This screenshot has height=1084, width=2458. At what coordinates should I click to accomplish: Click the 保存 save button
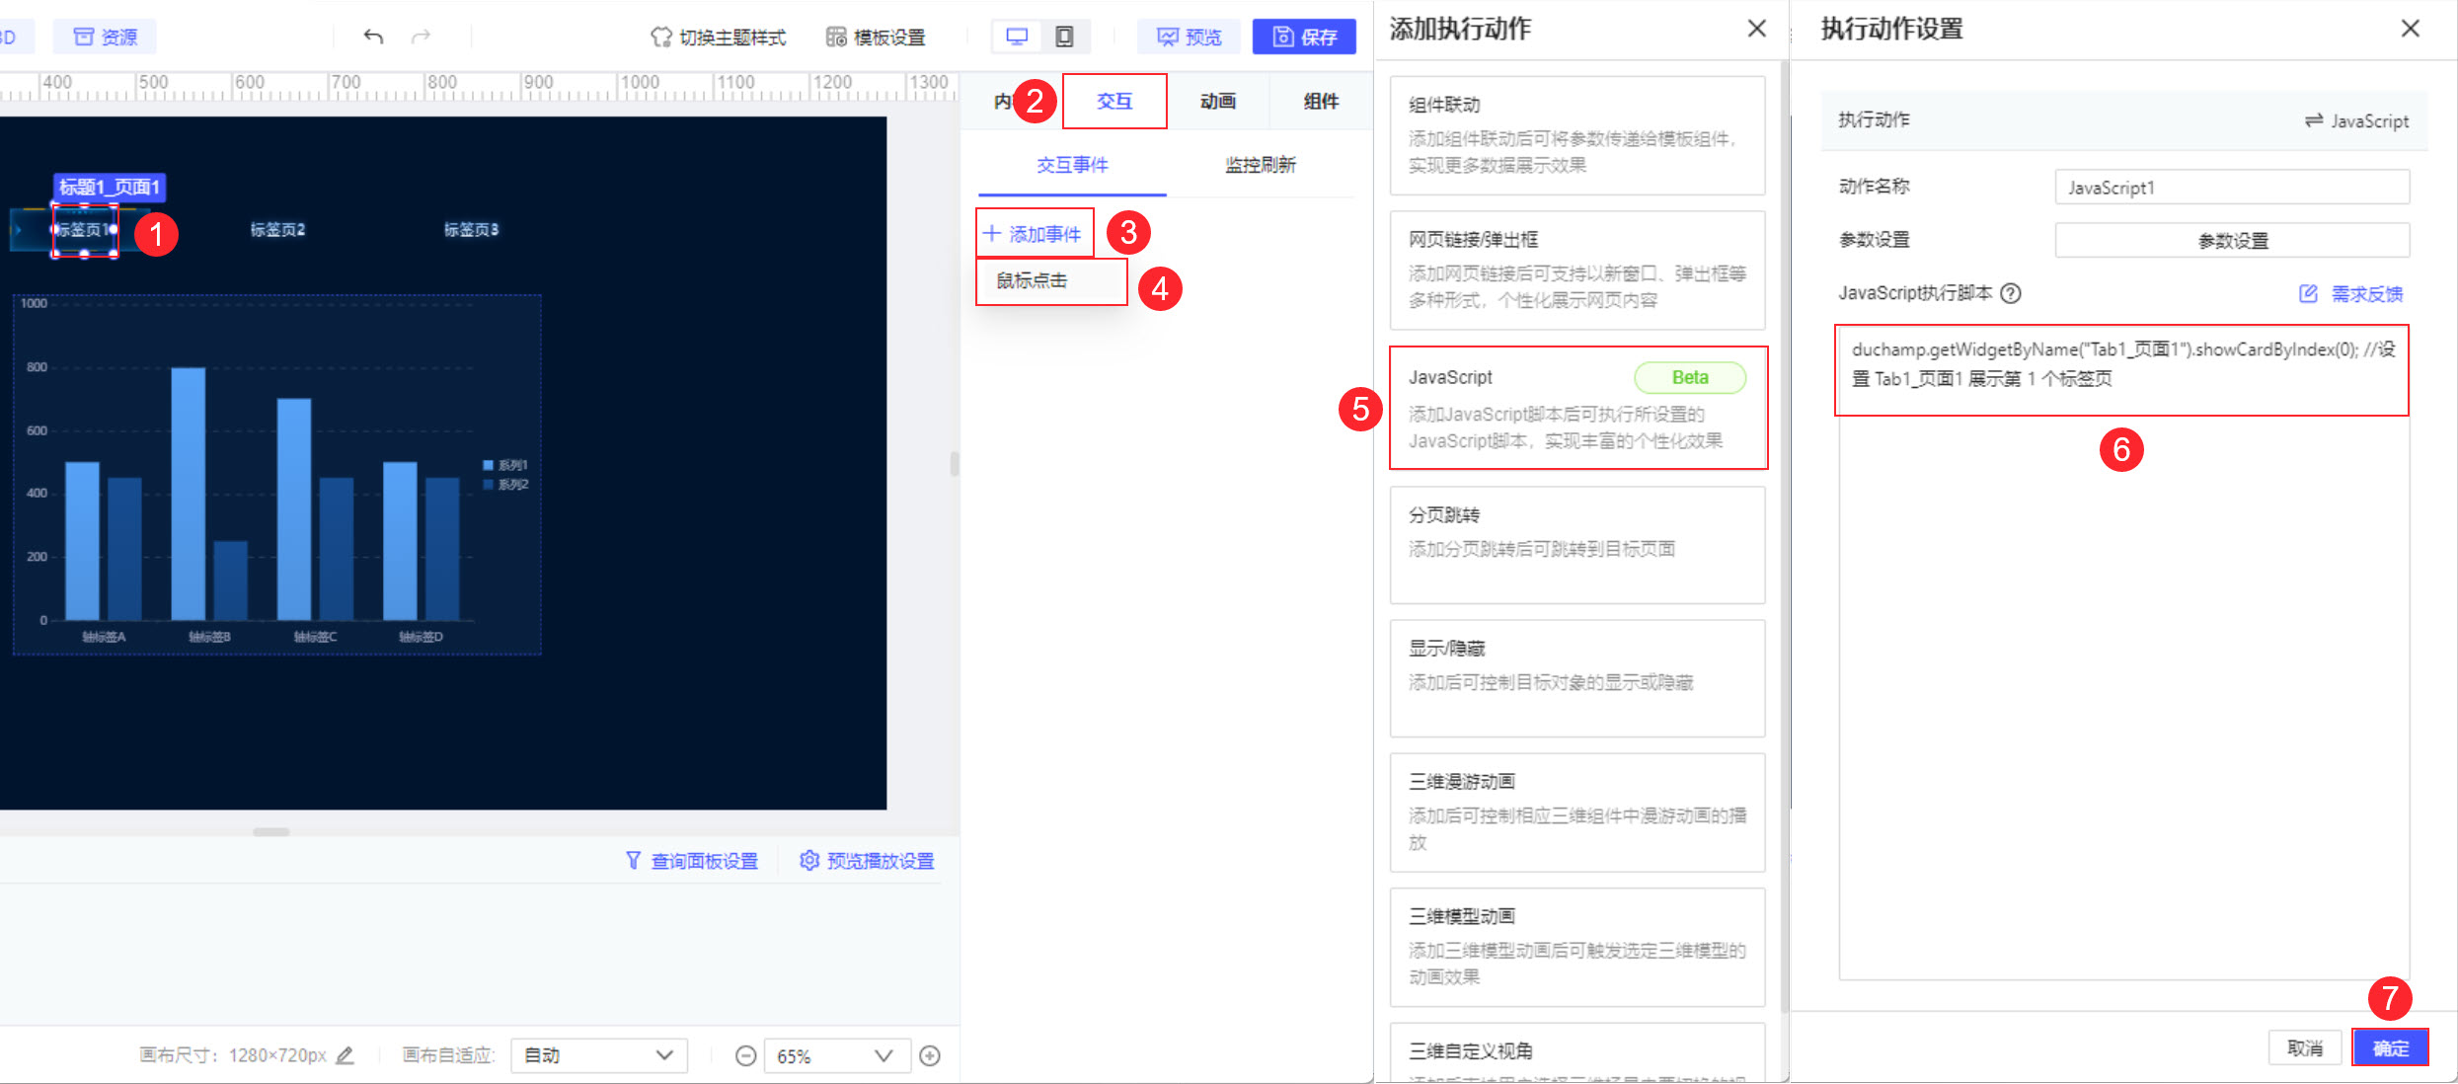tap(1304, 37)
